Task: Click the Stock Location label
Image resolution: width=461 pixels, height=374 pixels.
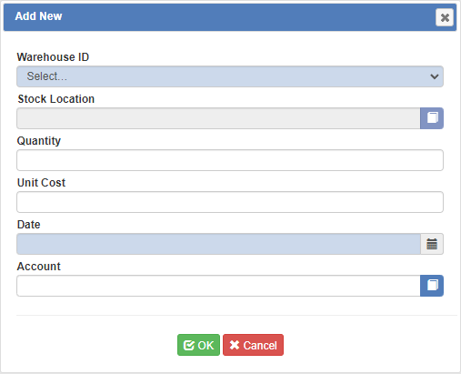Action: [56, 99]
